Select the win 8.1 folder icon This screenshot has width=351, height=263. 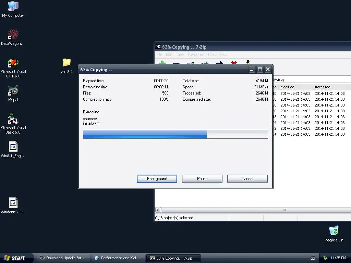click(66, 66)
